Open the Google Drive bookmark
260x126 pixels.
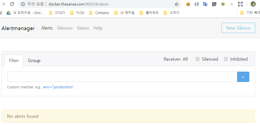25,13
